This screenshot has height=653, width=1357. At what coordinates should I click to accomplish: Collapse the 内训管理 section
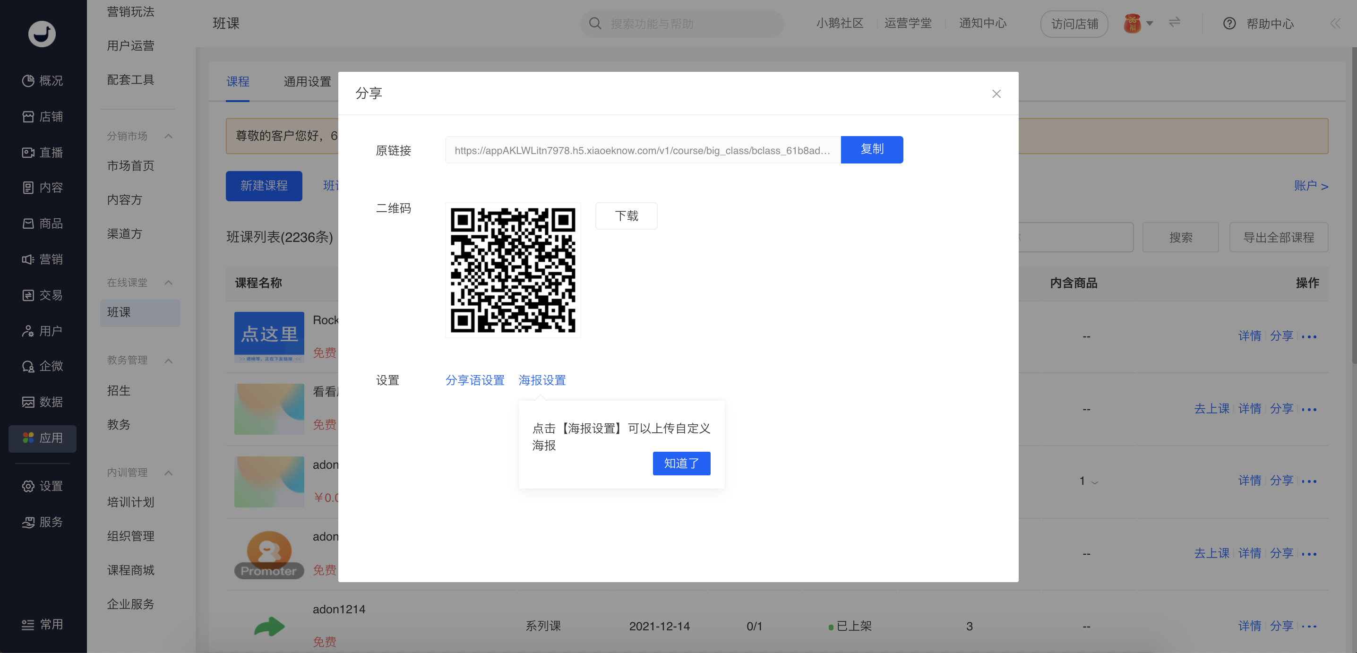coord(169,473)
